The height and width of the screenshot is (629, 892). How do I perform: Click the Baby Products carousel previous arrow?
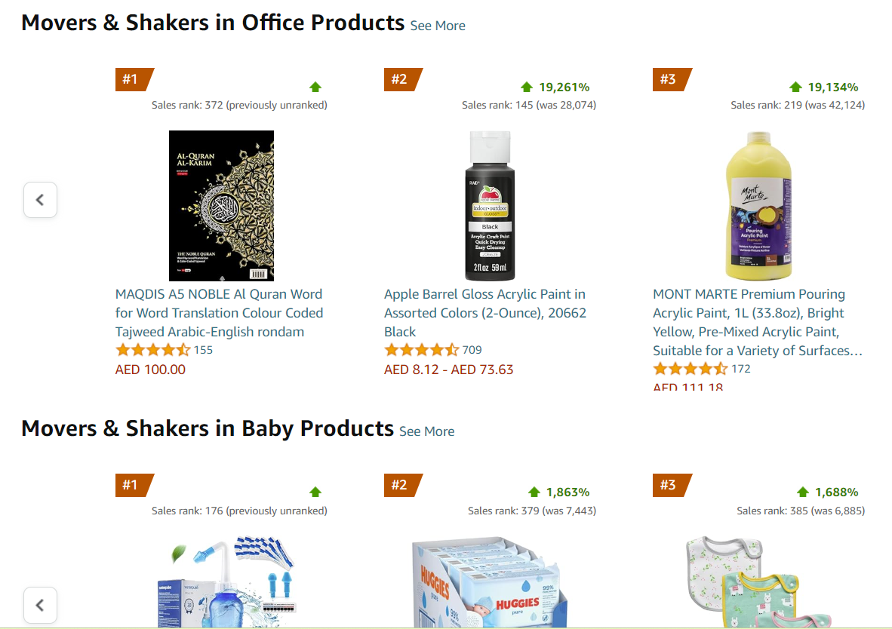(x=40, y=605)
